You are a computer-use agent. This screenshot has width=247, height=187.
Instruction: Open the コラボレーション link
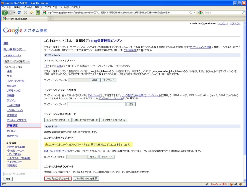coord(15,110)
